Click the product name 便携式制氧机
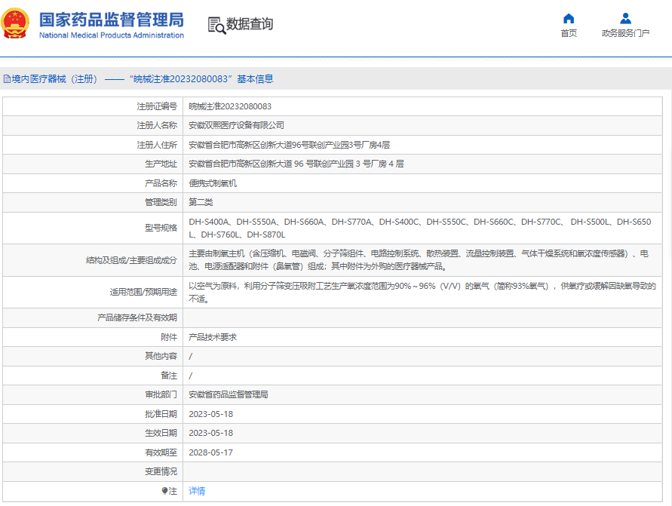The height and width of the screenshot is (506, 672). [213, 183]
